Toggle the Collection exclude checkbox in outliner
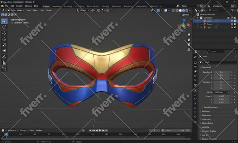238x143 pixels. coord(228,18)
